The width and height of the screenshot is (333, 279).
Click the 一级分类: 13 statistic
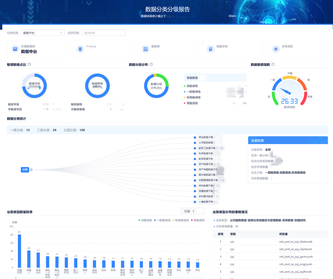20,130
